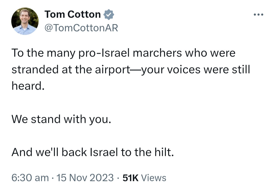The width and height of the screenshot is (276, 192).
Task: Click the line starting "To the many pro-Israel"
Action: 123,53
